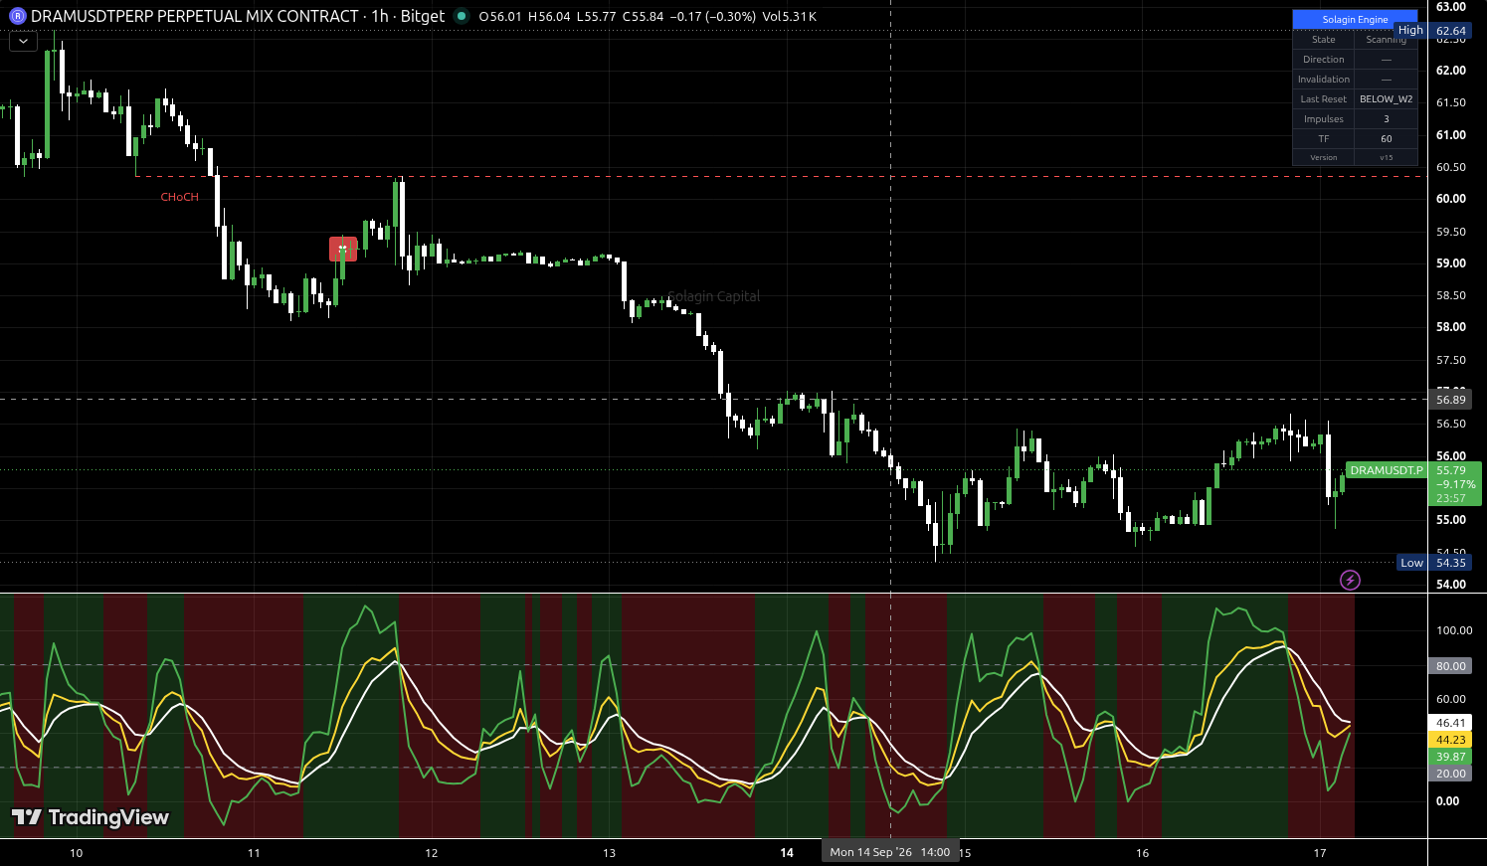Screen dimensions: 1487x866
Task: Click the TF row label
Action: [x=1324, y=139]
